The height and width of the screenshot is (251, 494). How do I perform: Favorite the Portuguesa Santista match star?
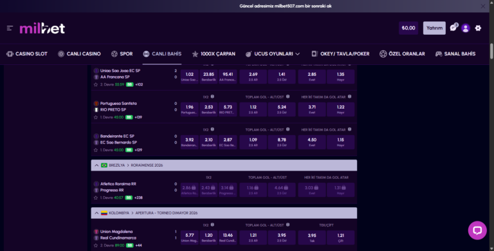coord(96,117)
